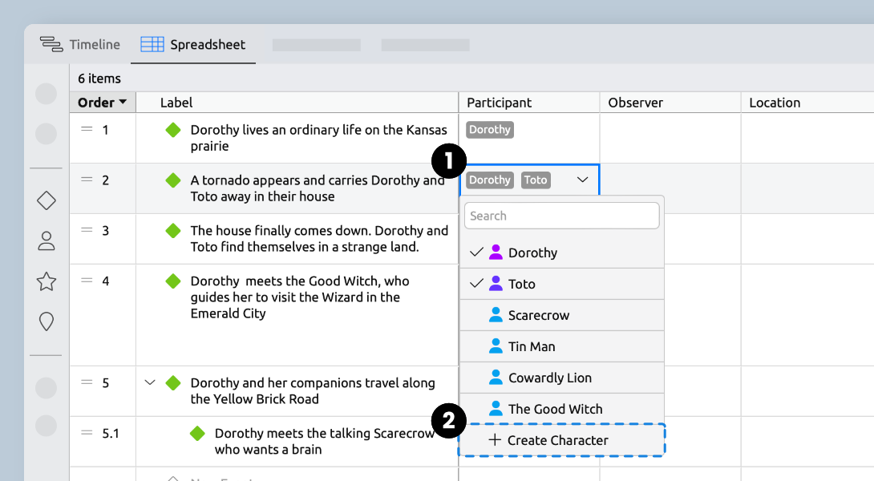Select label 'Dorothy and her companions travel along'

[x=313, y=390]
